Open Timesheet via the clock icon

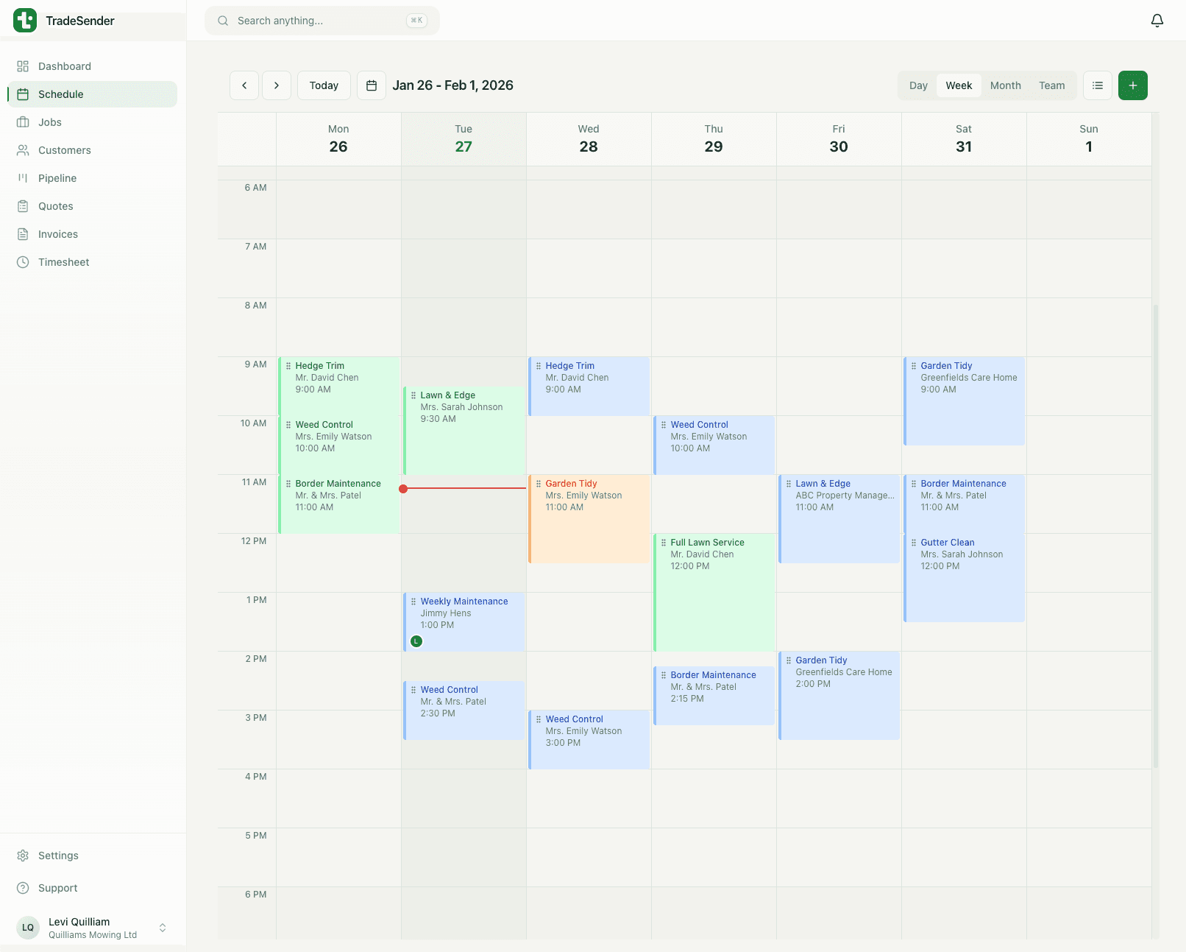[23, 261]
